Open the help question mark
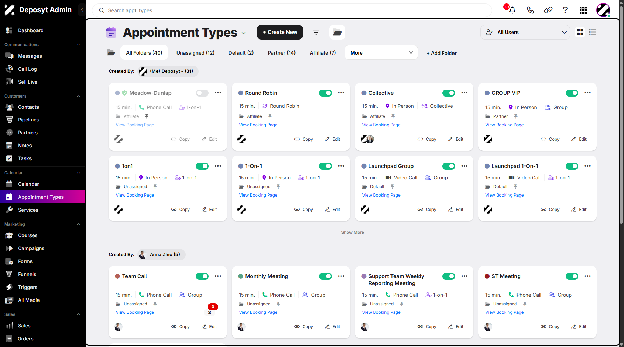This screenshot has height=347, width=624. click(x=565, y=10)
